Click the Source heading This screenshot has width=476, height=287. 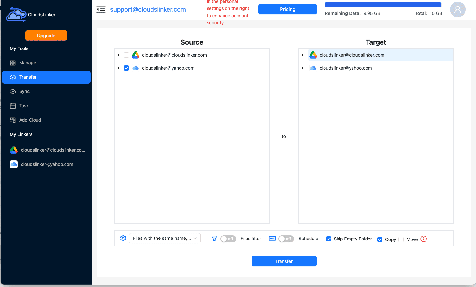(192, 42)
